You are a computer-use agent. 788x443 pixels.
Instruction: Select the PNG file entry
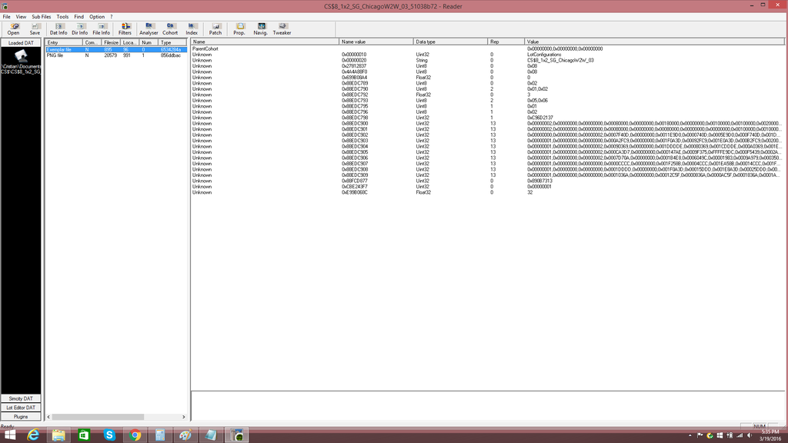pos(116,55)
